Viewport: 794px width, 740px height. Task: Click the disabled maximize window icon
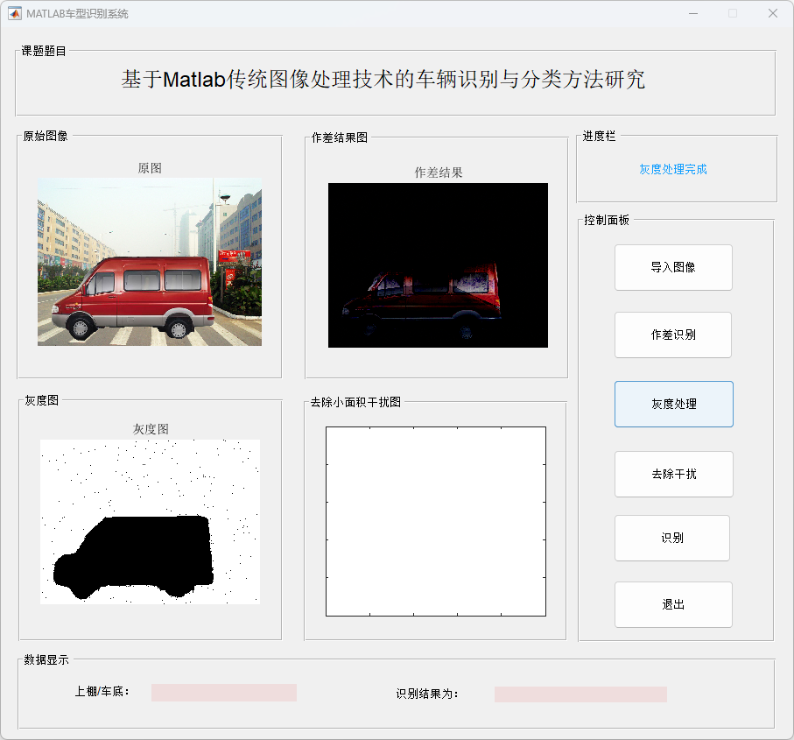[733, 13]
